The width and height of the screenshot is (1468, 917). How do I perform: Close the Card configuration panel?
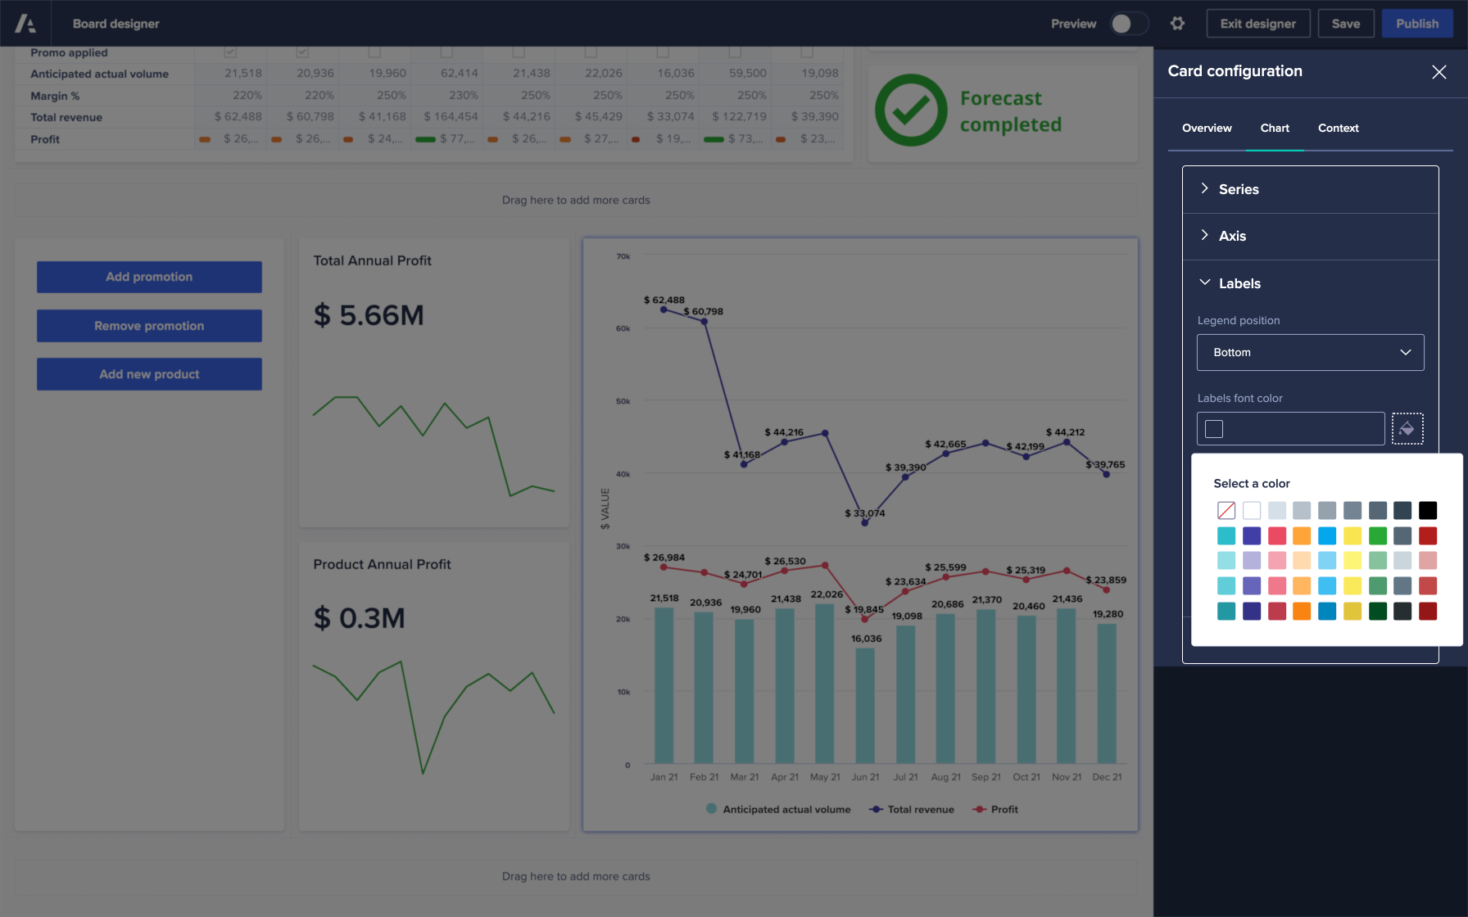(1439, 72)
